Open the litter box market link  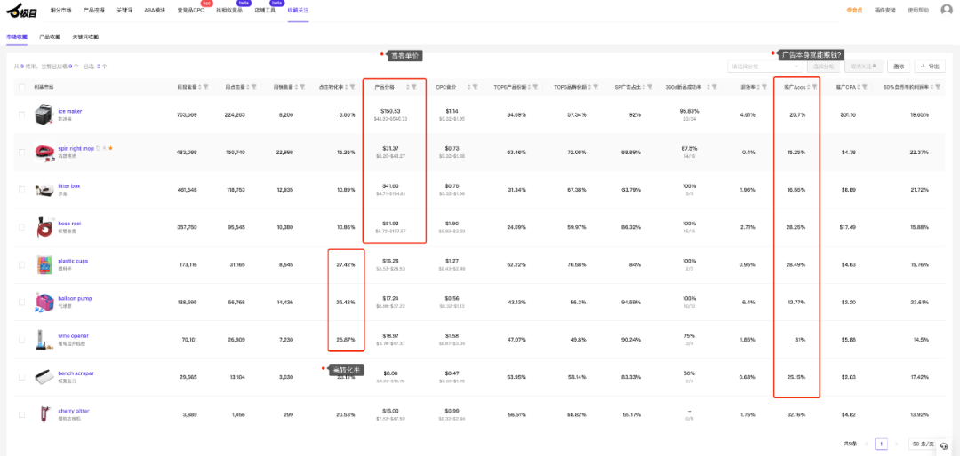tap(69, 186)
